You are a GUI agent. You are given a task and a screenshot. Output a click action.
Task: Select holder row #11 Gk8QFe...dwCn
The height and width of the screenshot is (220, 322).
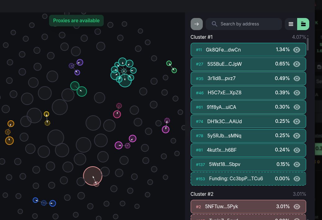click(x=248, y=50)
